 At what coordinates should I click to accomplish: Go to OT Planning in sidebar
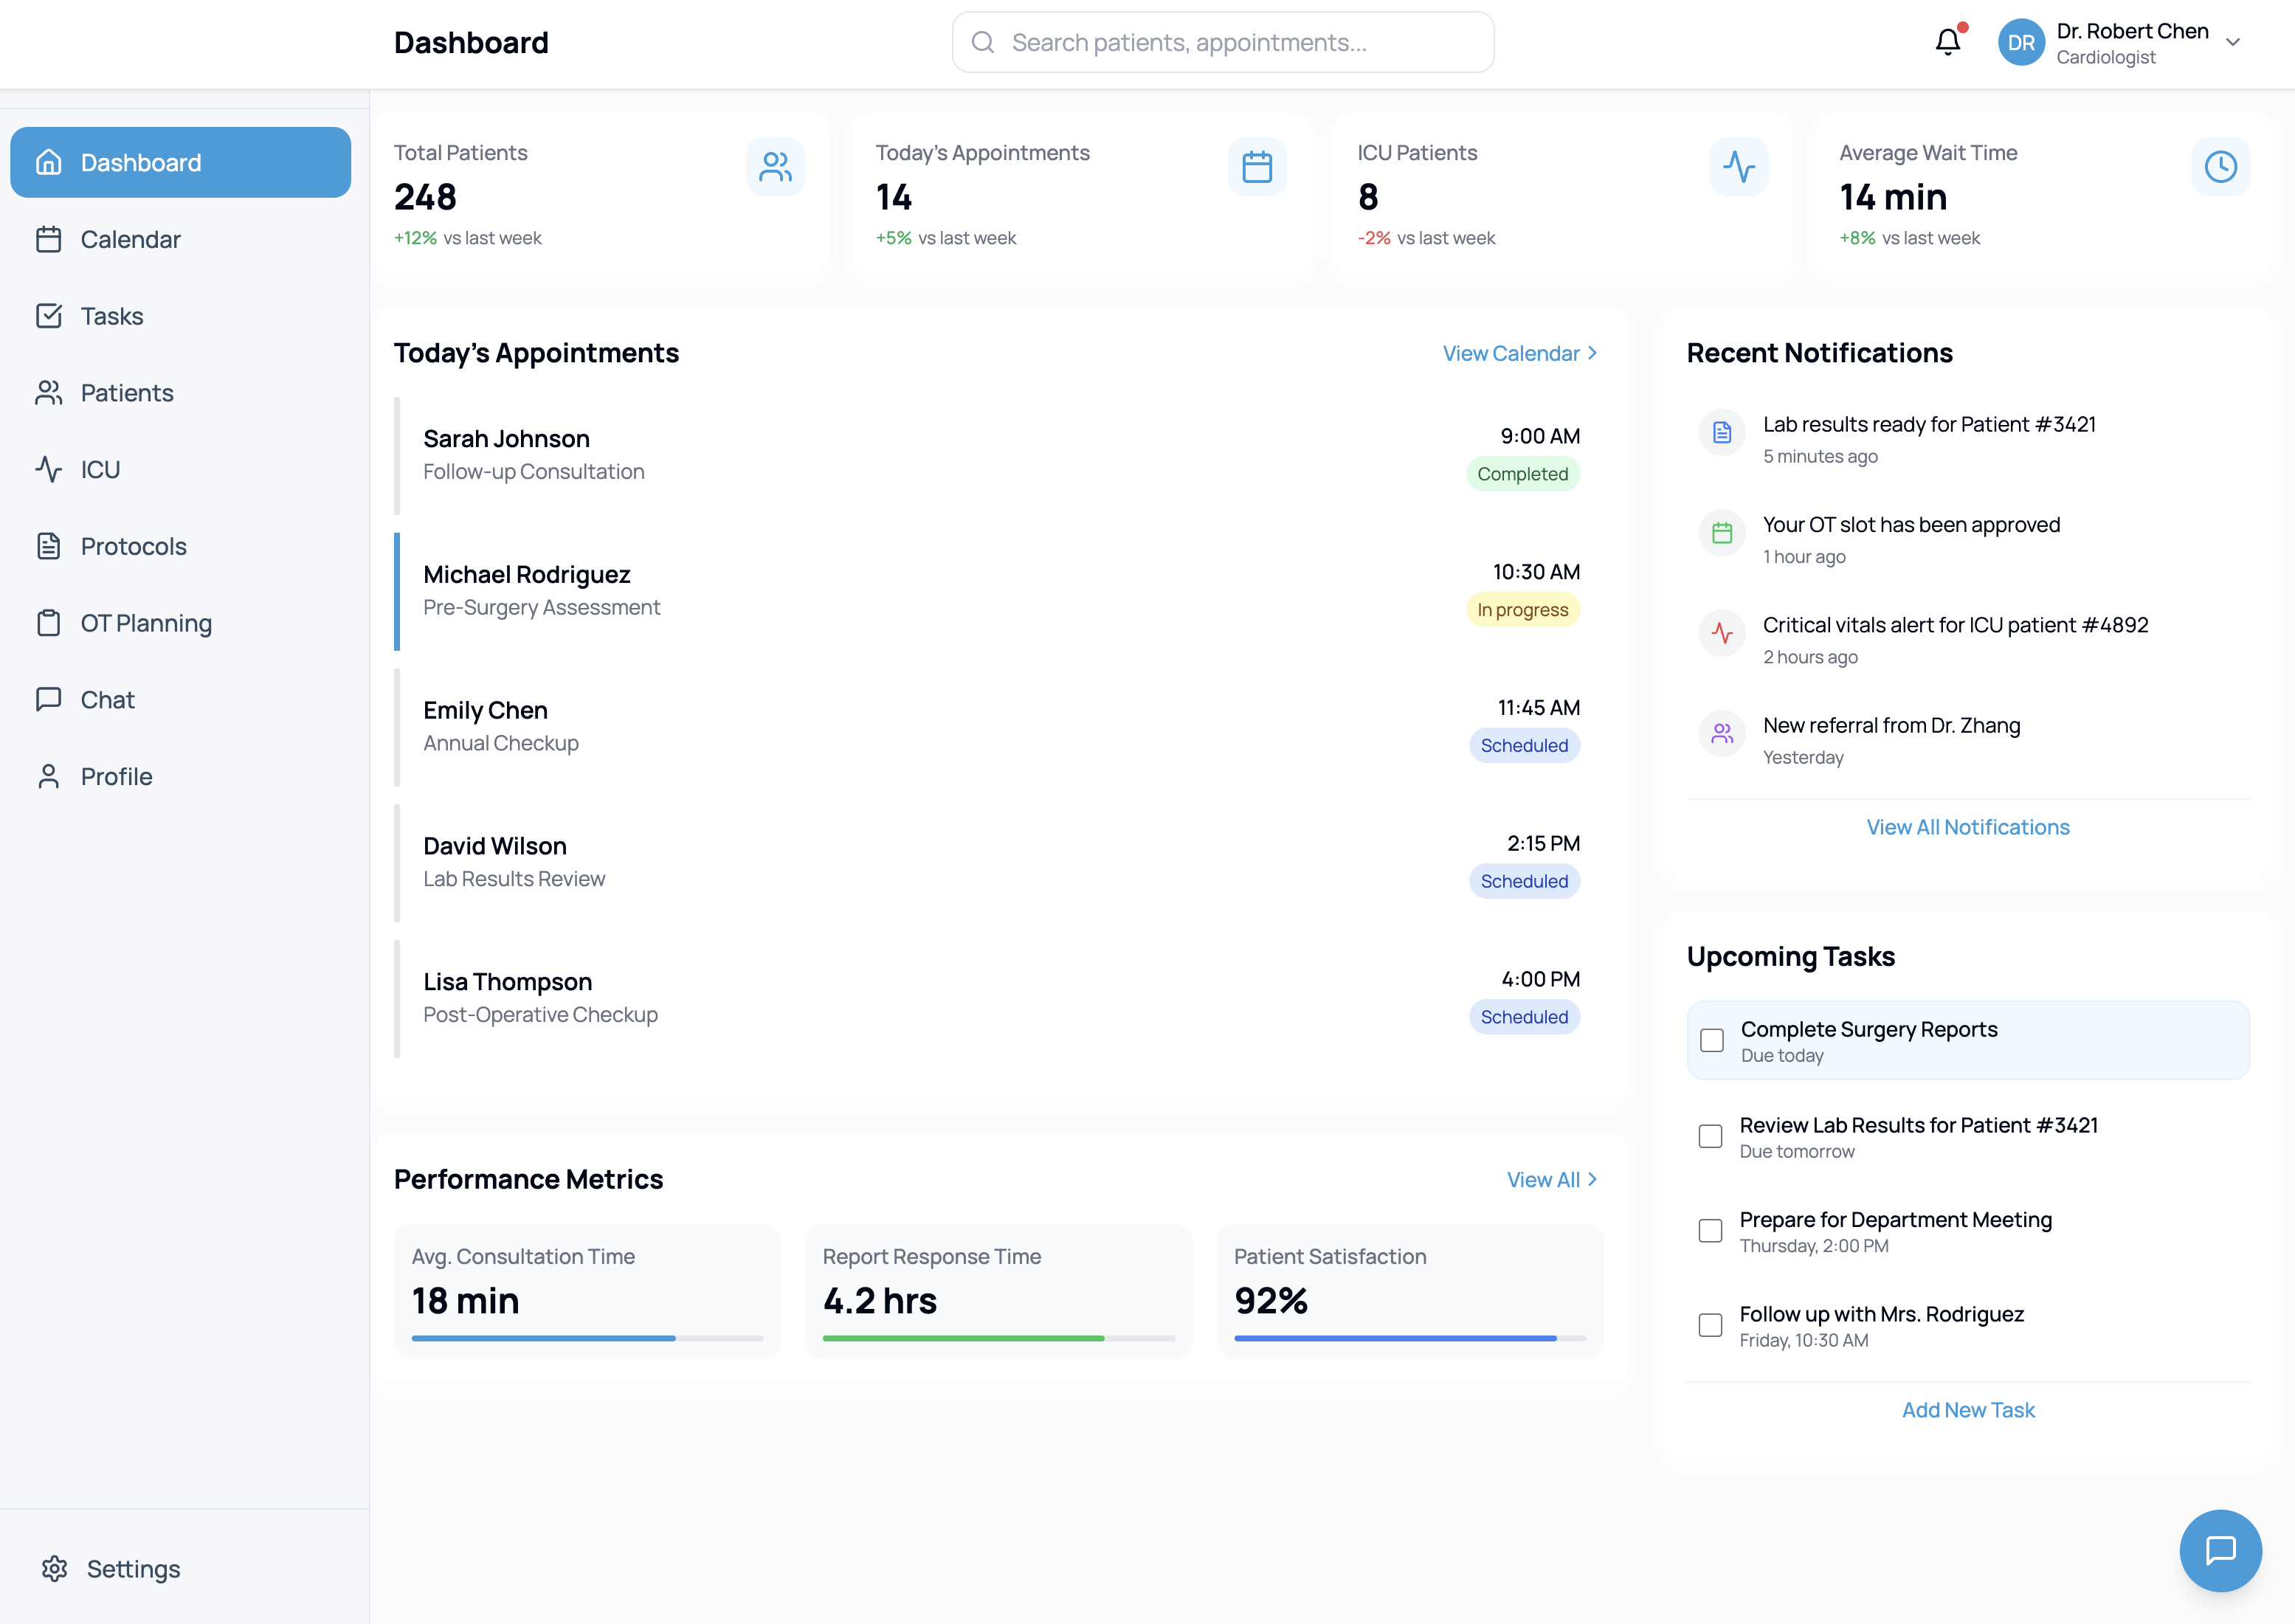click(146, 623)
